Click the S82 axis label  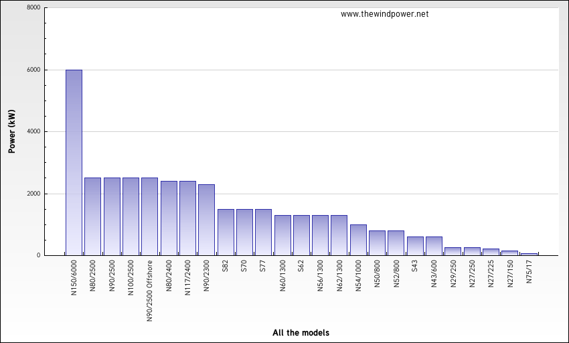pyautogui.click(x=226, y=265)
